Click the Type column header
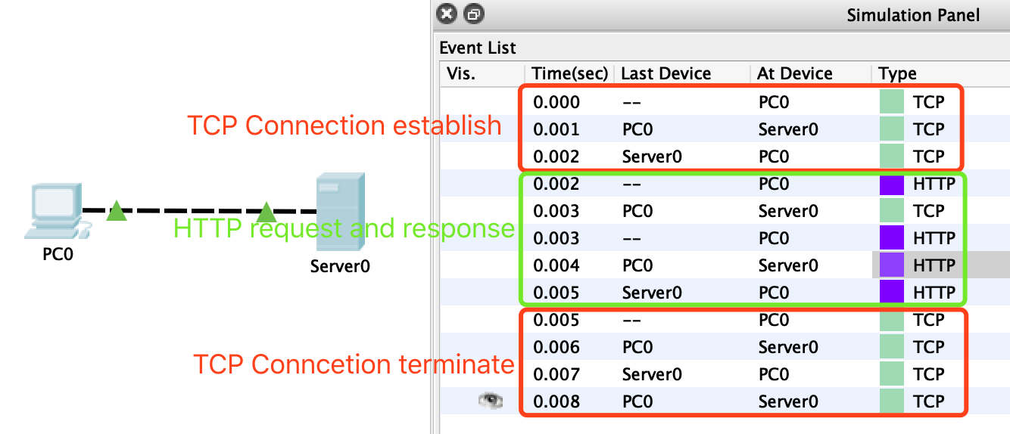Screen dimensions: 1010x434 point(897,73)
